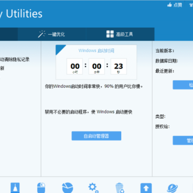Click the 授权给 label
The height and width of the screenshot is (193, 193).
162,127
